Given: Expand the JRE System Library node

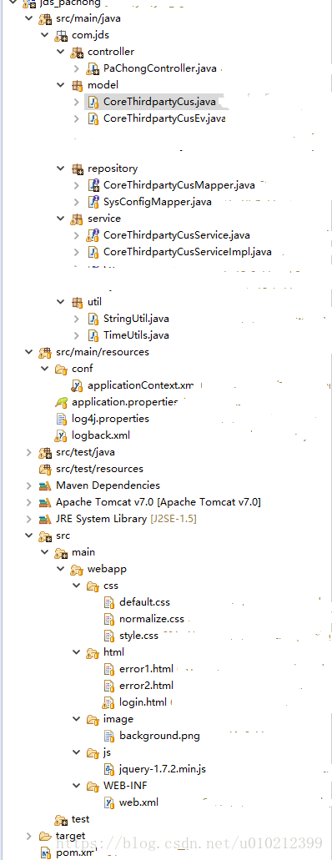Looking at the screenshot, I should point(28,519).
